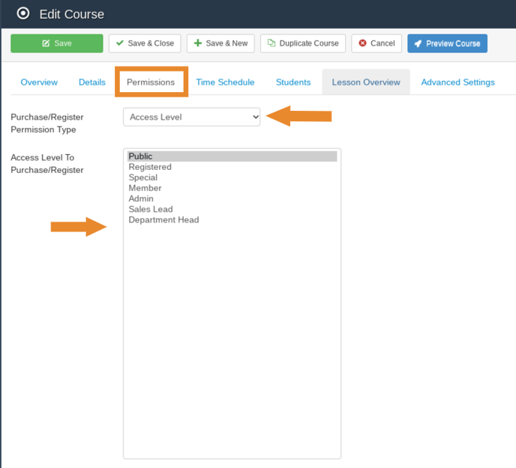Click the Edit Course header circle icon
This screenshot has height=468, width=516.
coord(23,13)
